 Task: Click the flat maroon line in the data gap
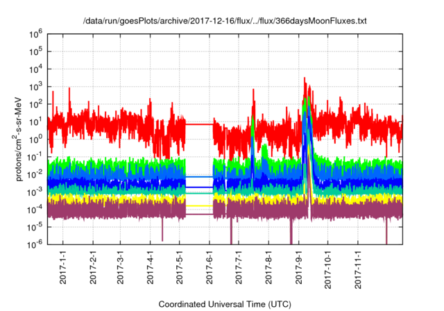[x=198, y=215]
